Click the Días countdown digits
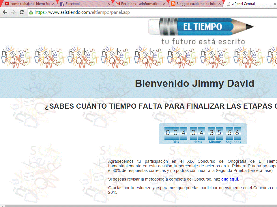 (x=176, y=133)
